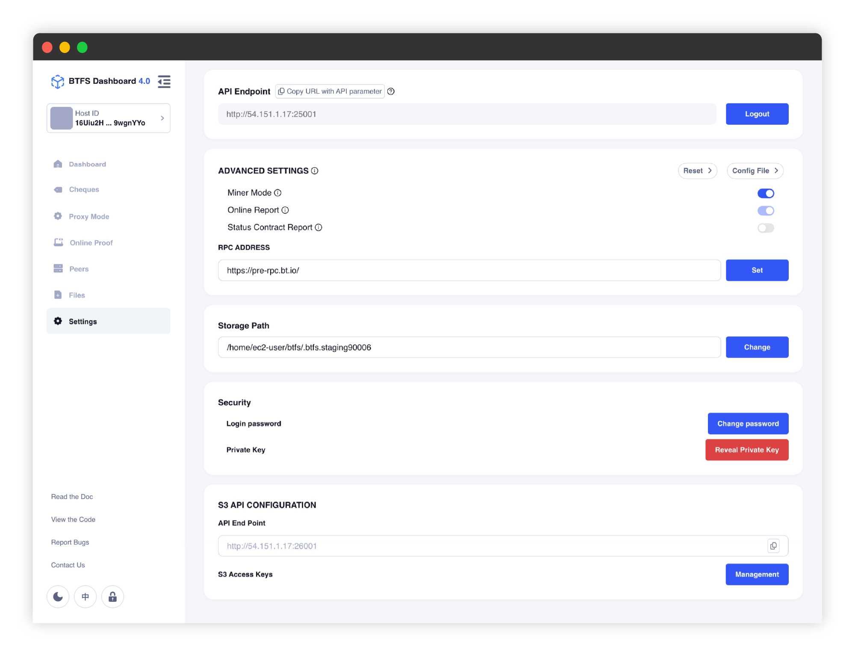Copy S3 API End Point URL
This screenshot has width=855, height=656.
tap(773, 546)
